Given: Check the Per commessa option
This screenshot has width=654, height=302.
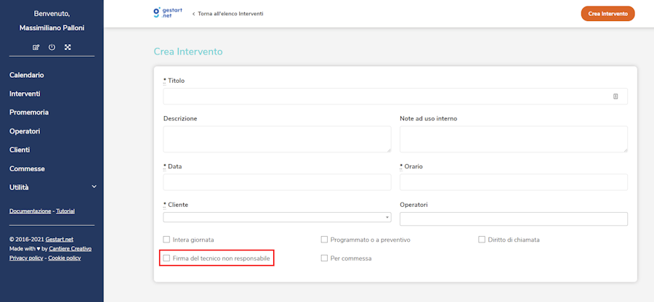Looking at the screenshot, I should (324, 258).
